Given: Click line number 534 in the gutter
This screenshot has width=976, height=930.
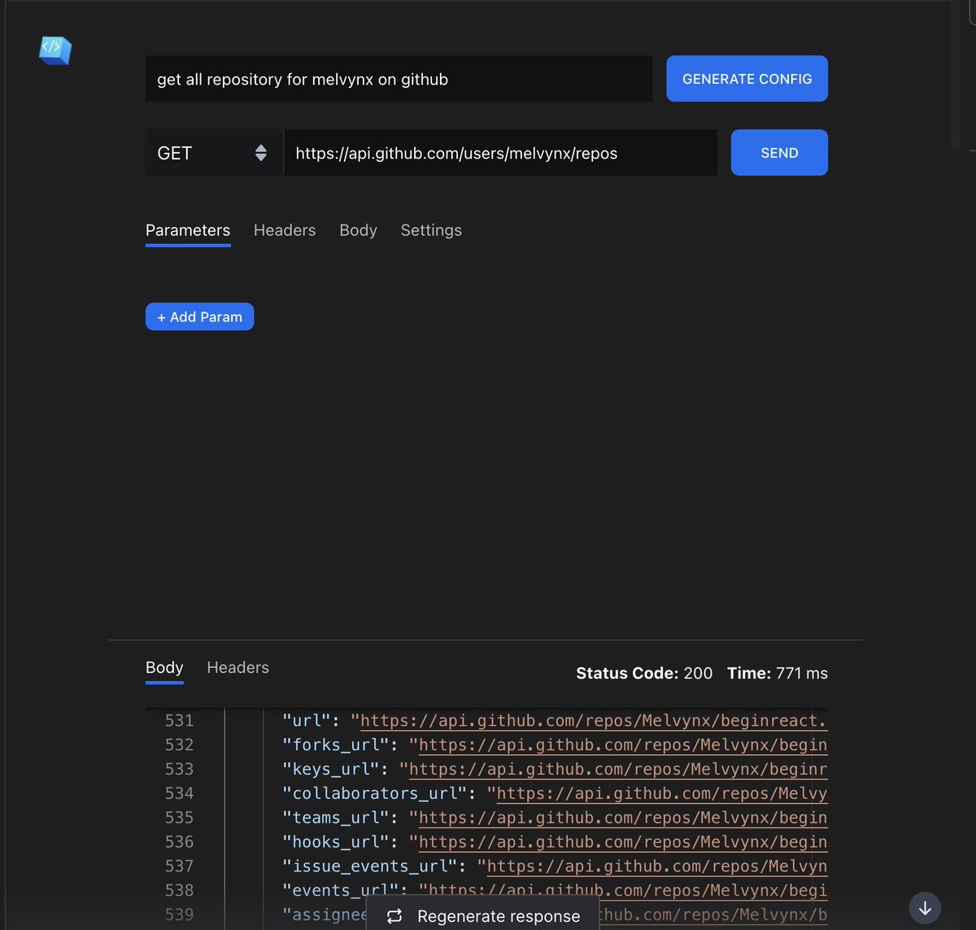Looking at the screenshot, I should coord(179,793).
